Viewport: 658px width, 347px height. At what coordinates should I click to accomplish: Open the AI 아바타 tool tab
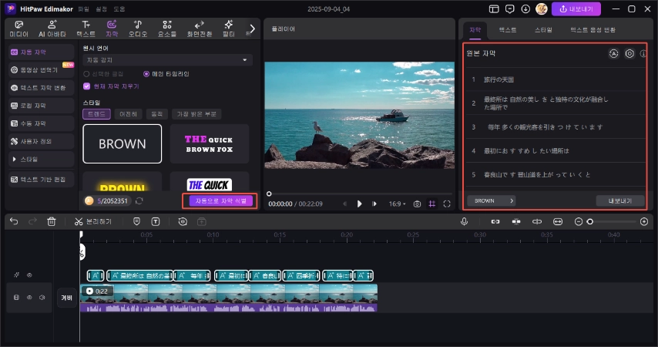[x=53, y=29]
